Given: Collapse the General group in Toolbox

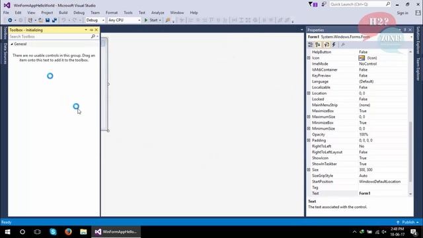Looking at the screenshot, I should tap(12, 44).
